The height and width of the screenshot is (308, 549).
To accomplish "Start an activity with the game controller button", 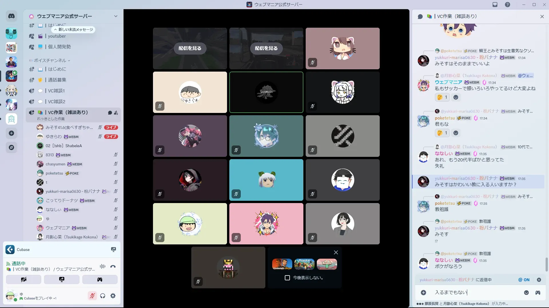I will (x=100, y=279).
